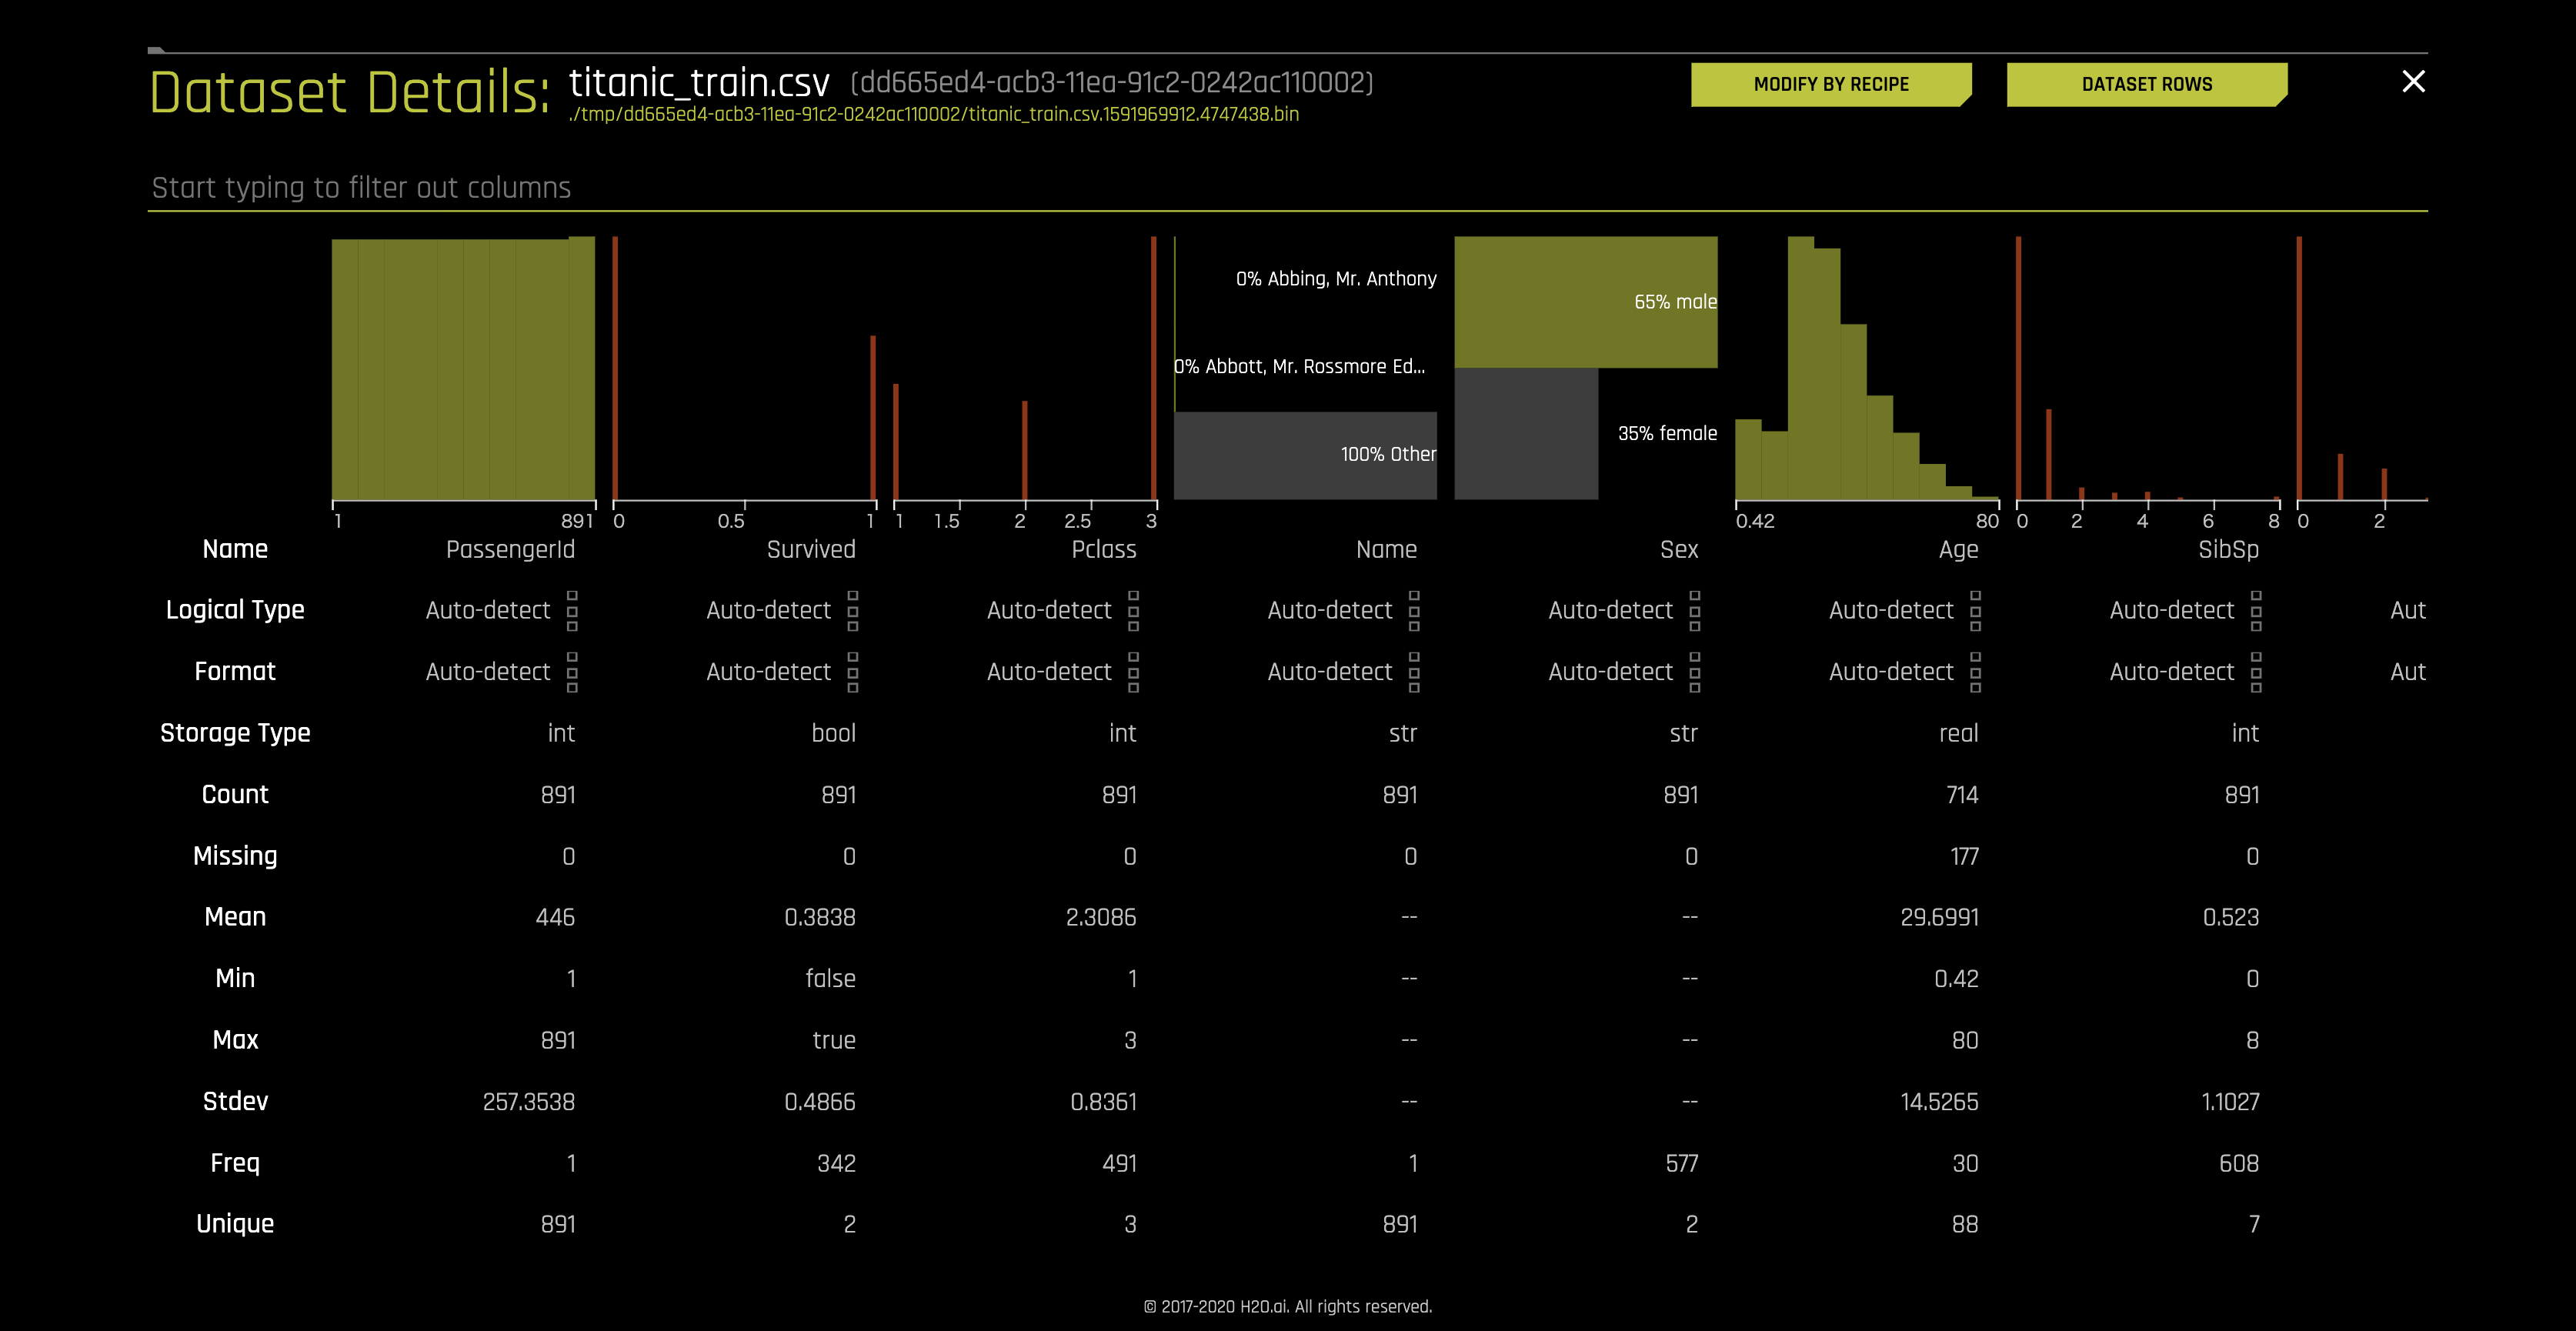Click Survived mean value 0.3838
The image size is (2576, 1331).
[820, 918]
